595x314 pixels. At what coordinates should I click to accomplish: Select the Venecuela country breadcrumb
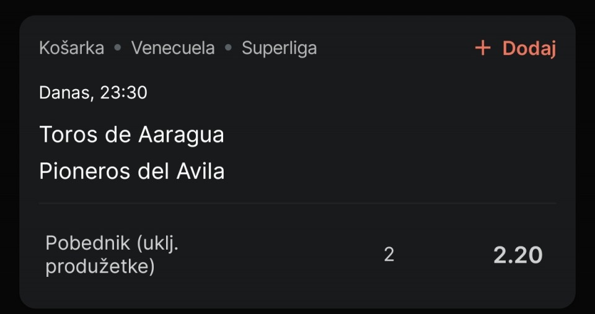[x=173, y=48]
